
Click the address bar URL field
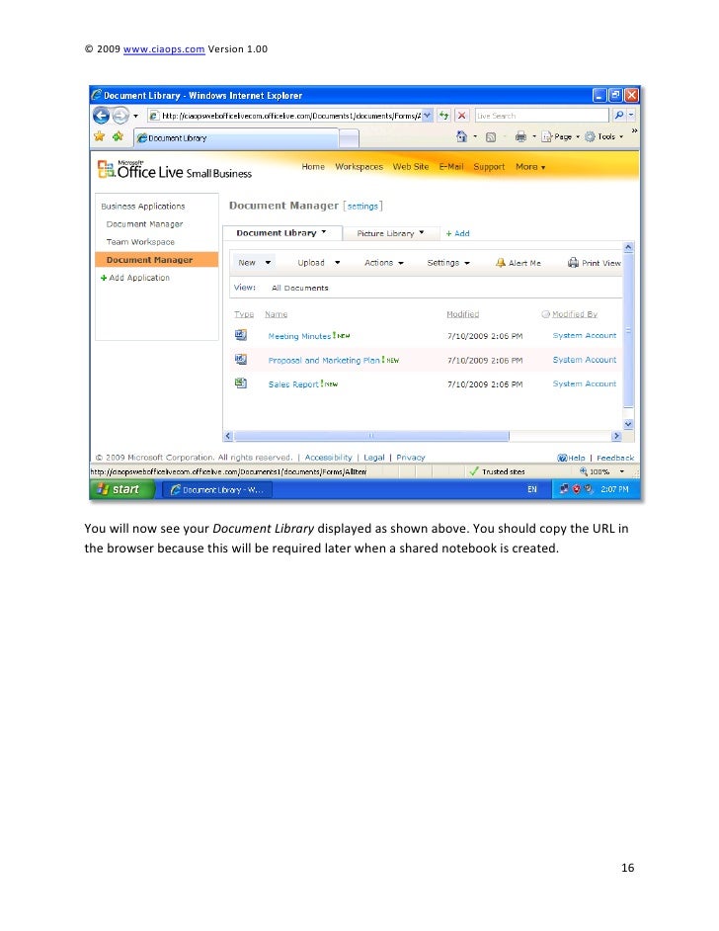[x=290, y=116]
